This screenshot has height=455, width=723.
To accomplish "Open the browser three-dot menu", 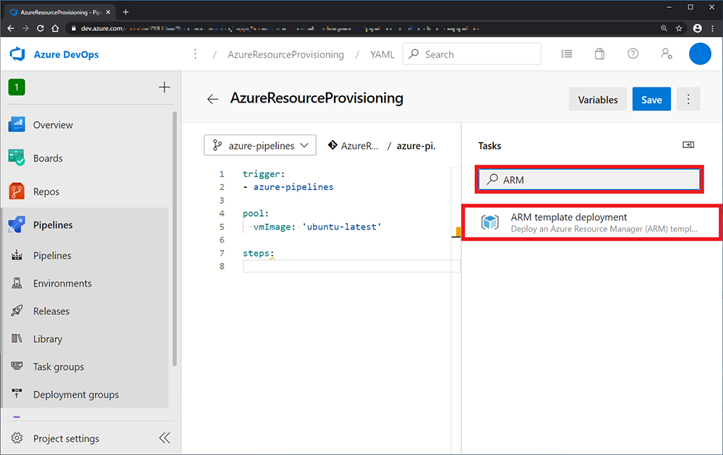I will pos(712,29).
